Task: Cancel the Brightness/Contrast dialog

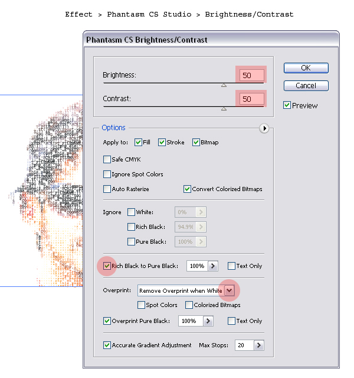Action: pos(306,86)
